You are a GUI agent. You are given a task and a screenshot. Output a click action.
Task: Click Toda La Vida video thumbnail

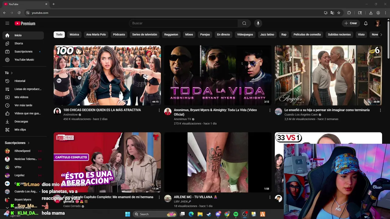click(x=218, y=75)
